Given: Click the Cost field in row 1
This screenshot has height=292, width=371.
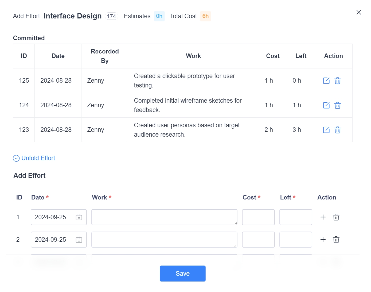Looking at the screenshot, I should point(258,217).
